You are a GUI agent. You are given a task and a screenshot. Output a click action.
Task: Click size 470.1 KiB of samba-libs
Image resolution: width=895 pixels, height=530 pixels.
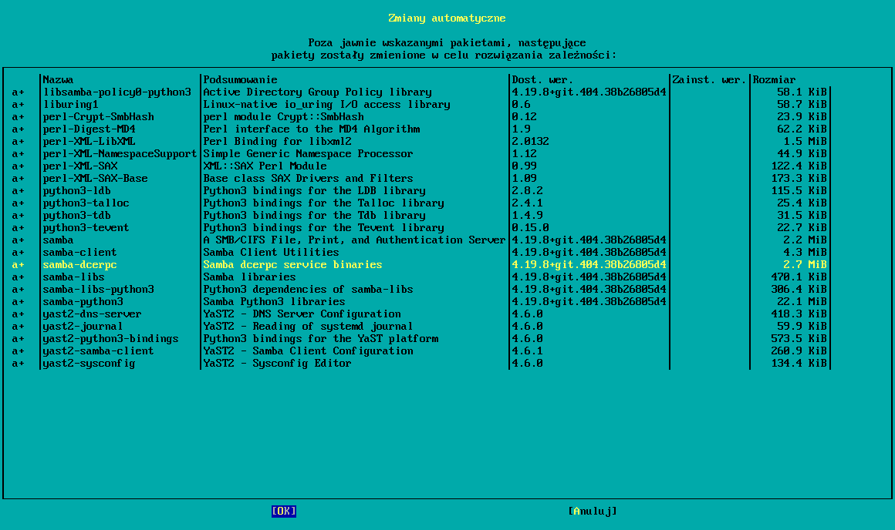pos(799,277)
